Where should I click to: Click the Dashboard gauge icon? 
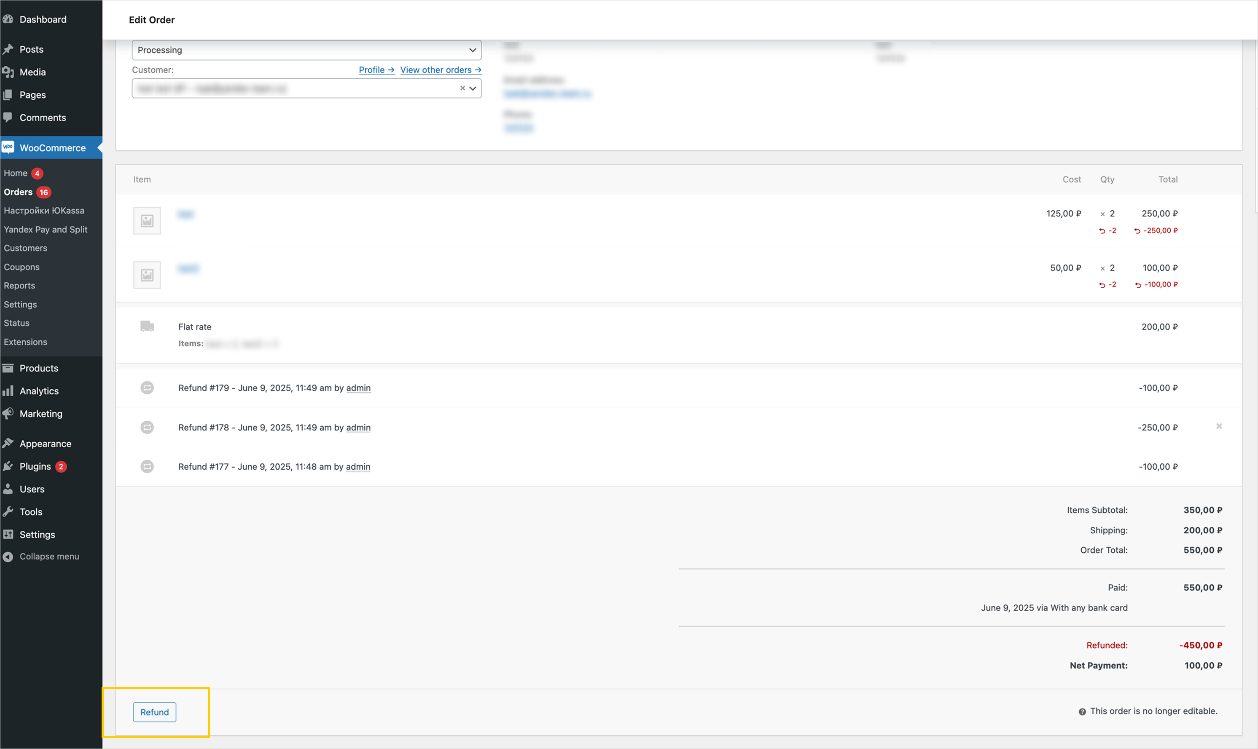[8, 19]
